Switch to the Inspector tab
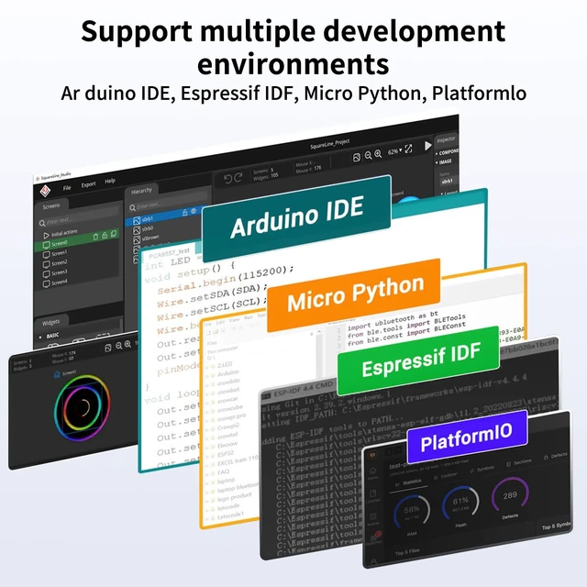 coord(446,139)
